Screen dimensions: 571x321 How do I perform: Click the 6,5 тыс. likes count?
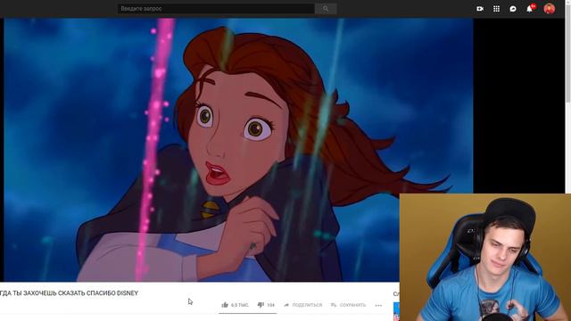[240, 305]
